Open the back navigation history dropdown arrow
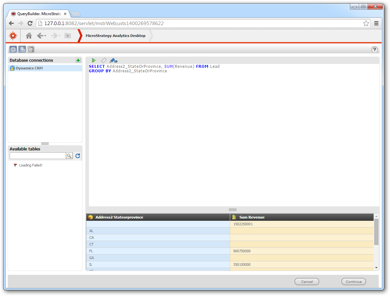 coord(46,36)
